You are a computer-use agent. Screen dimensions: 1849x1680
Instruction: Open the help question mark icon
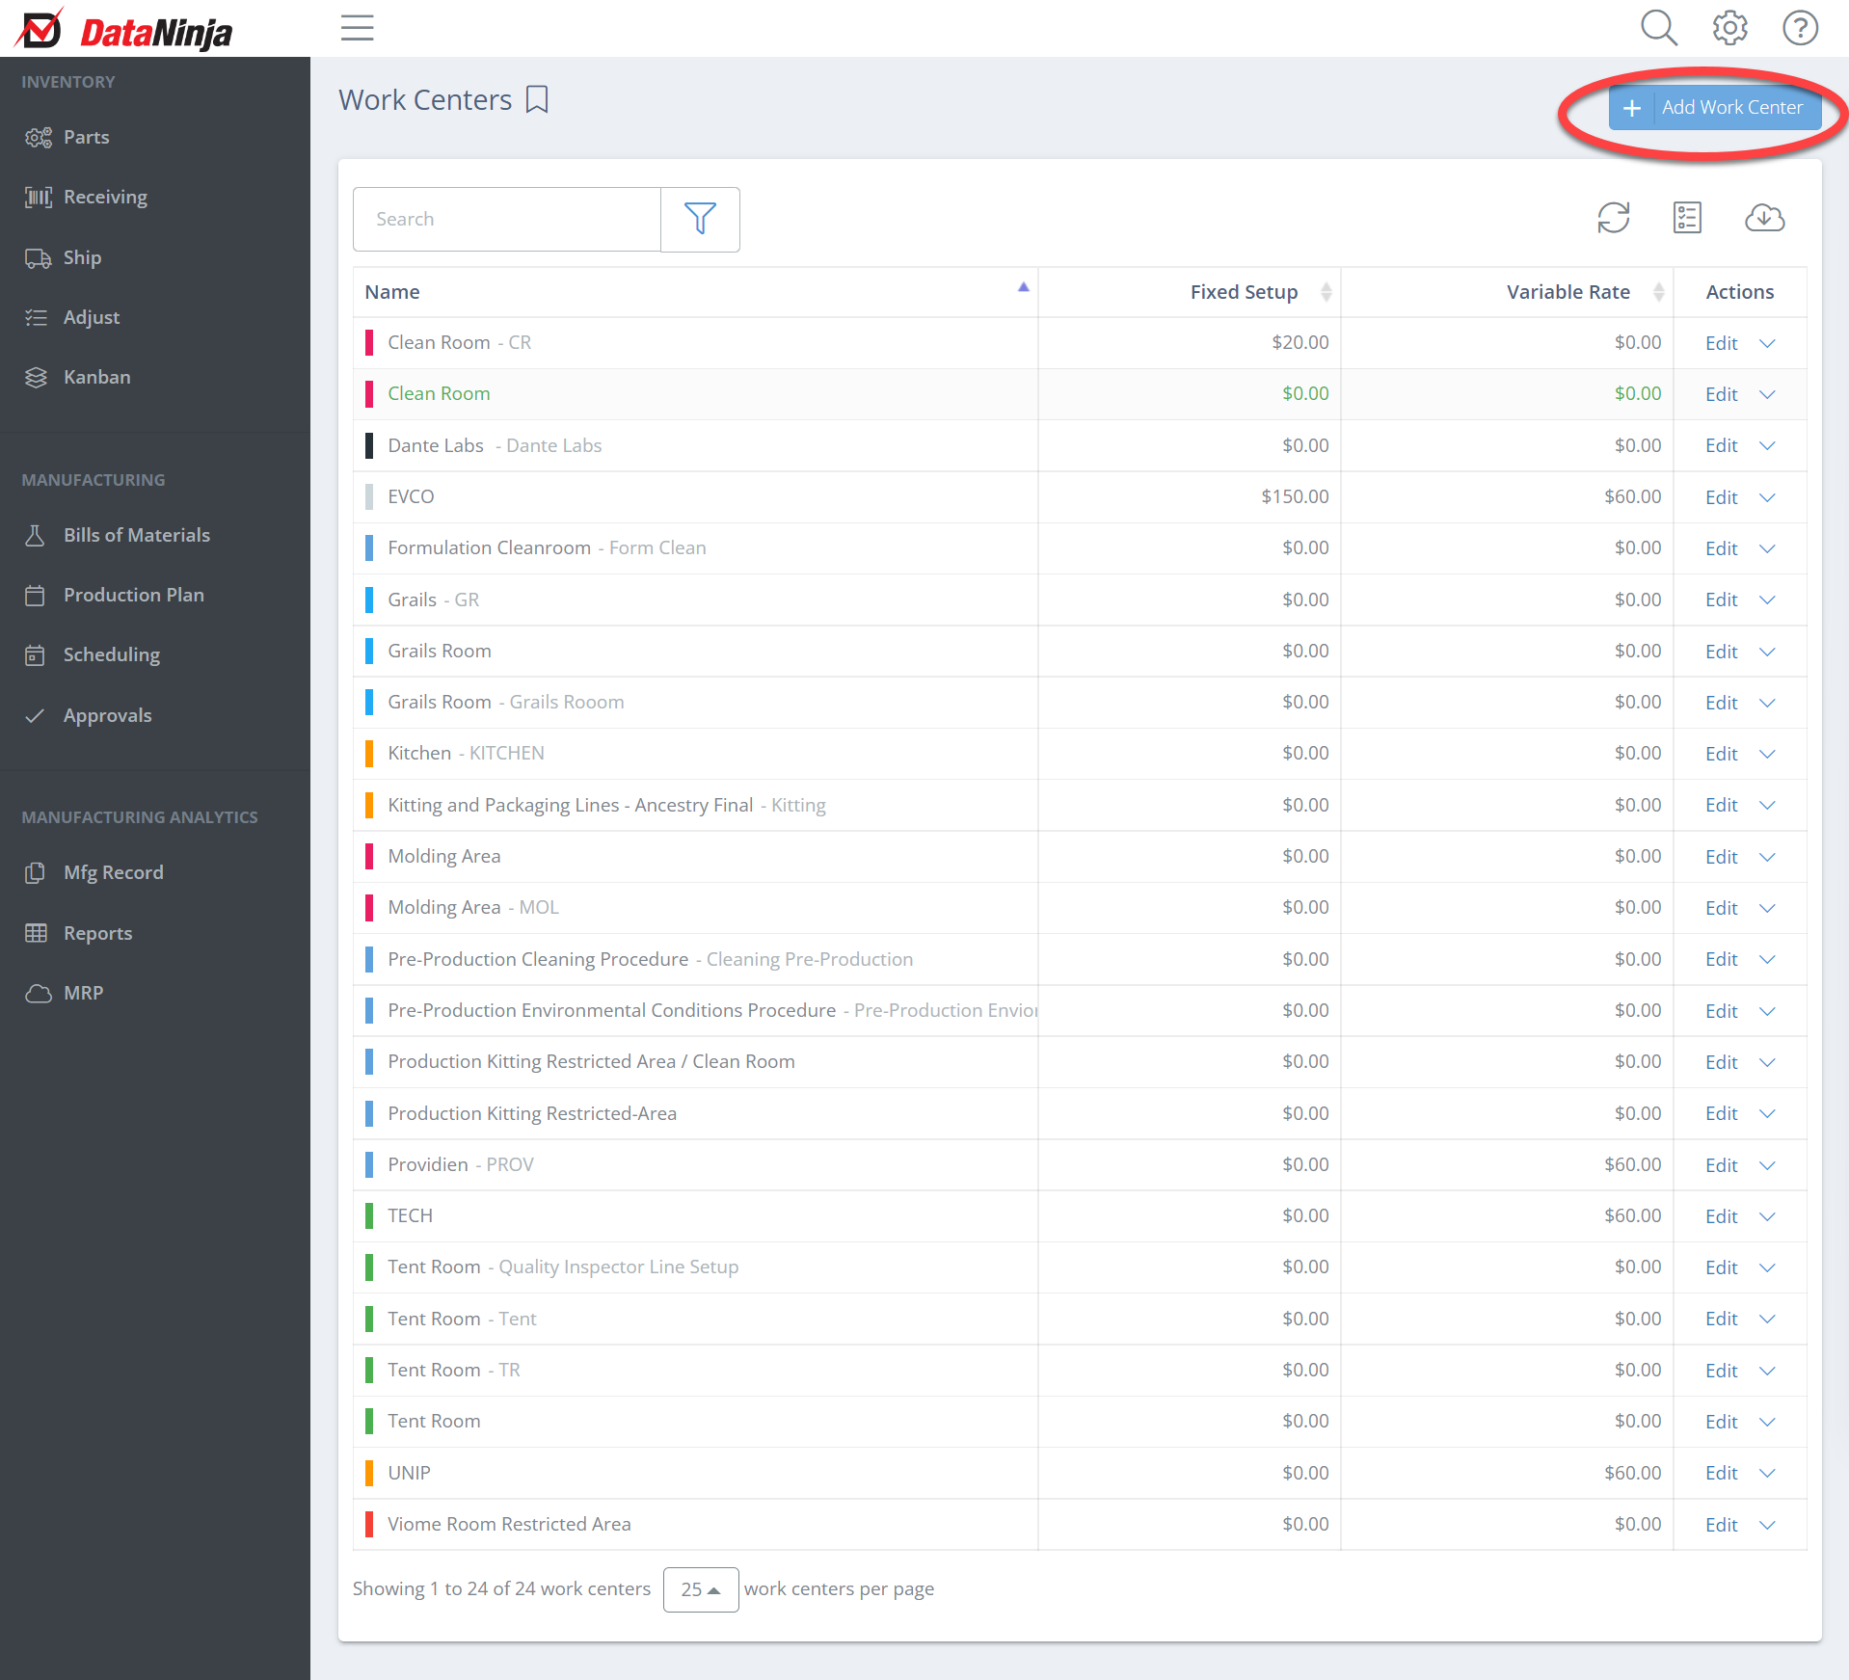[x=1800, y=28]
